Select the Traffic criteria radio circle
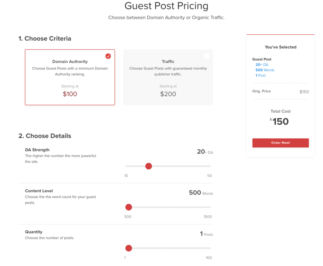This screenshot has height=266, width=323. (206, 56)
